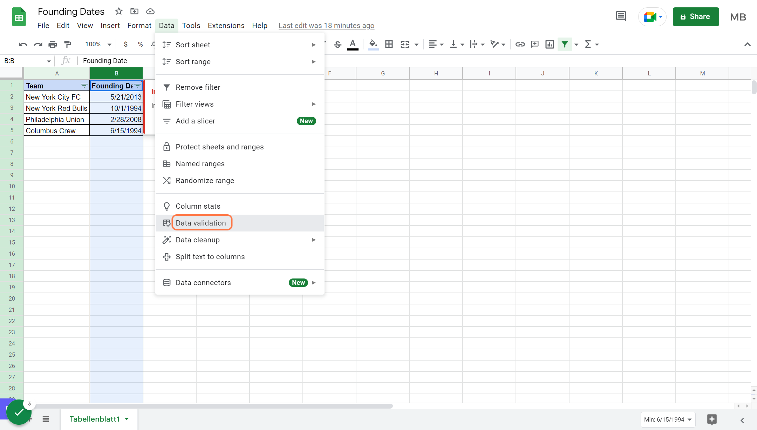The height and width of the screenshot is (430, 757).
Task: Open Sort range submenu
Action: pos(240,62)
